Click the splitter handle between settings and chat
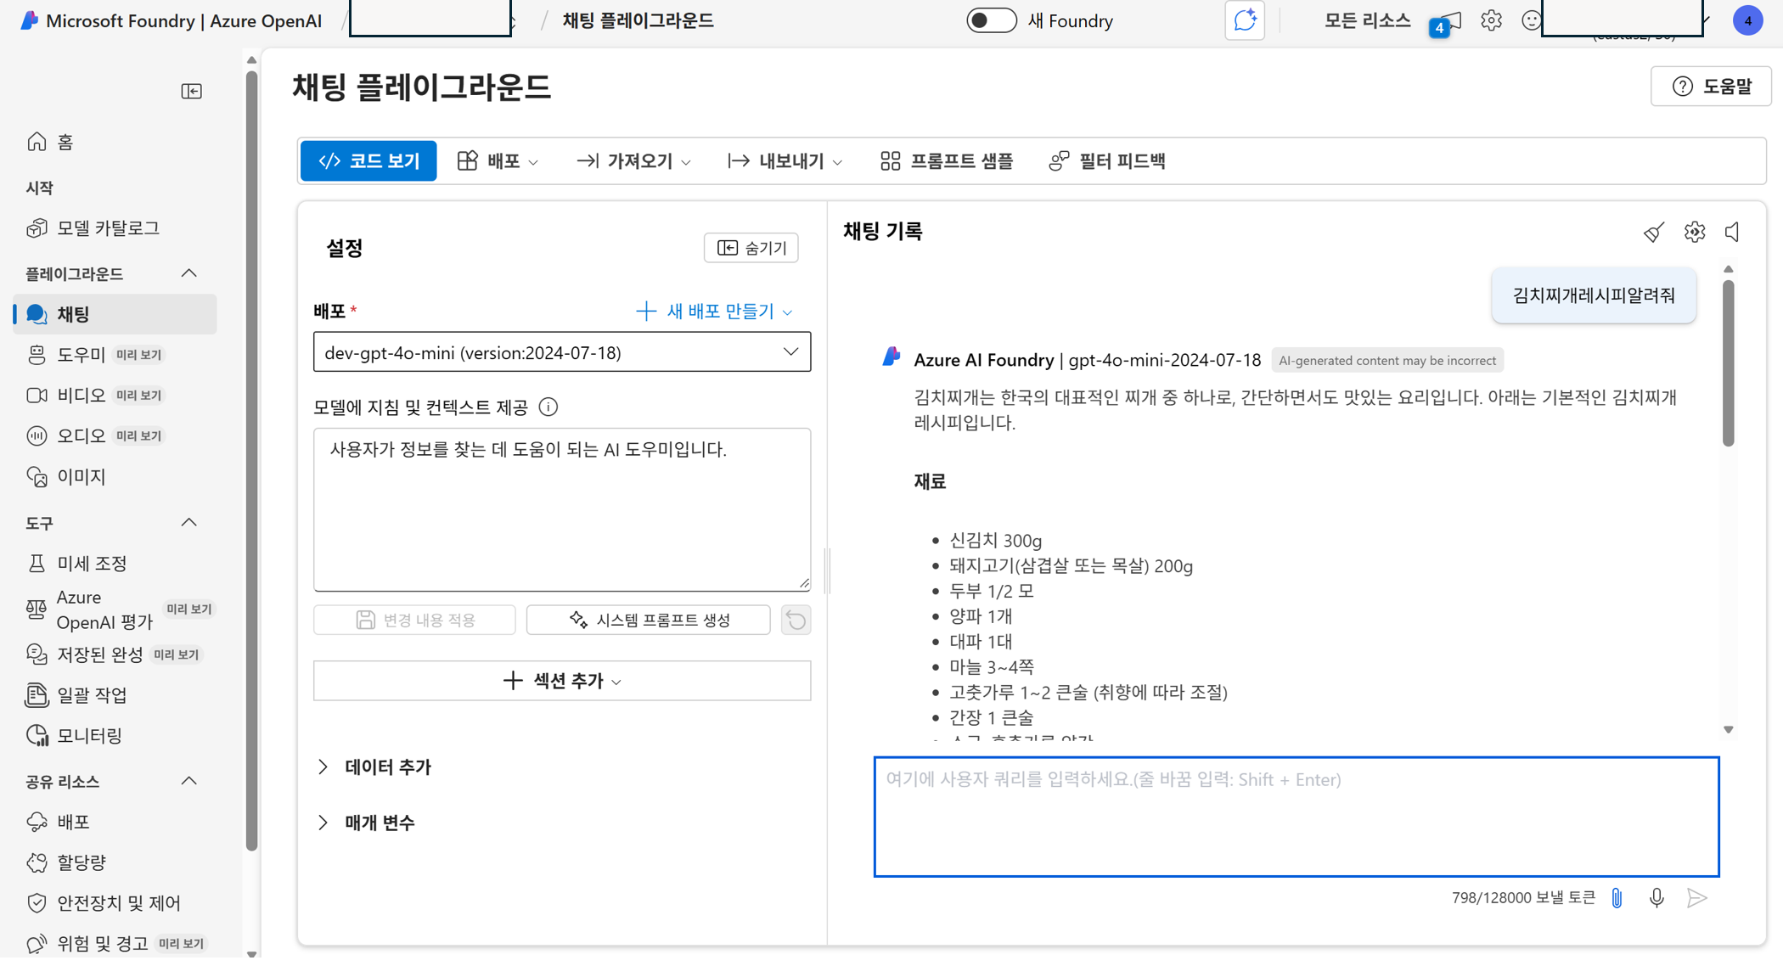The width and height of the screenshot is (1783, 966). (x=827, y=570)
